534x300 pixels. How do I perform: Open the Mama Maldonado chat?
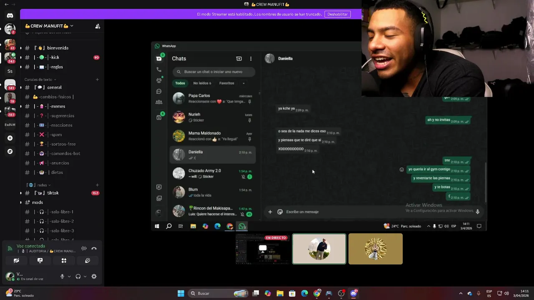tap(213, 136)
